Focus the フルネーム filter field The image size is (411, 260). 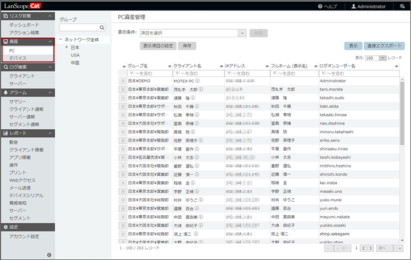click(x=294, y=73)
